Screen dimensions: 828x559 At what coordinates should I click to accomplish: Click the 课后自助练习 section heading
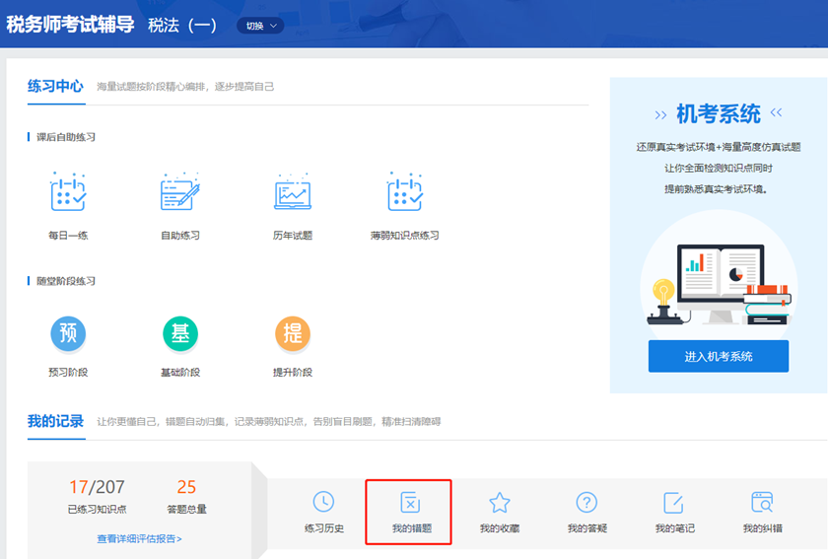65,137
